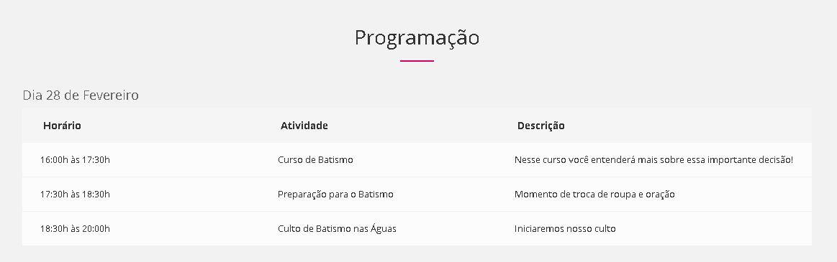
Task: Click the Preparação para o Batismo activity
Action: pos(336,195)
